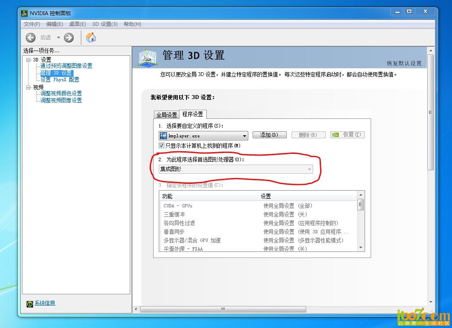Image resolution: width=452 pixels, height=328 pixels.
Task: Click the horizontal scrollbar thumb
Action: coord(223,309)
